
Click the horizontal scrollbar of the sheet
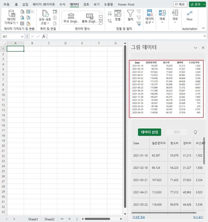click(x=97, y=219)
